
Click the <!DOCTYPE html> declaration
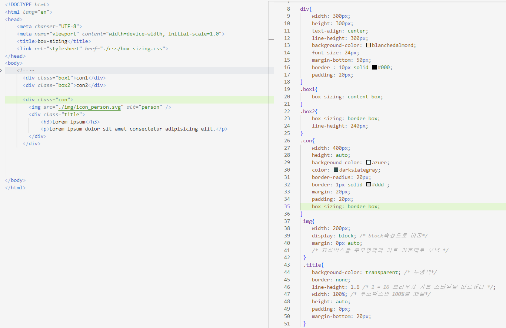pyautogui.click(x=27, y=4)
